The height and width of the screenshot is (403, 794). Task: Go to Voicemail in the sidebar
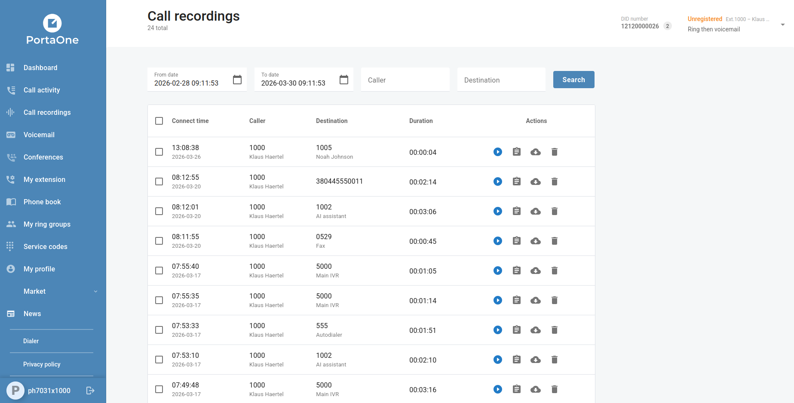(39, 135)
